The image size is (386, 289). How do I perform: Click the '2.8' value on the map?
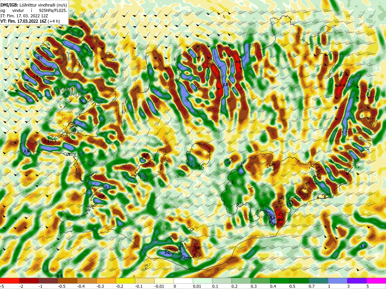click(x=225, y=85)
